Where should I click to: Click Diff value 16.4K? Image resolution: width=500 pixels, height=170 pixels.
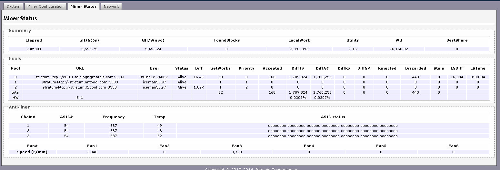click(199, 77)
